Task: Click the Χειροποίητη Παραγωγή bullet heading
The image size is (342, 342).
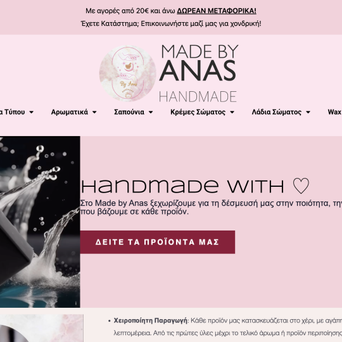Action: pos(151,320)
